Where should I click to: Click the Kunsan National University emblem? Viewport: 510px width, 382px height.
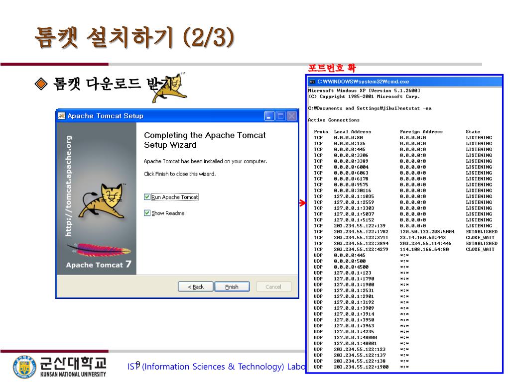24,367
